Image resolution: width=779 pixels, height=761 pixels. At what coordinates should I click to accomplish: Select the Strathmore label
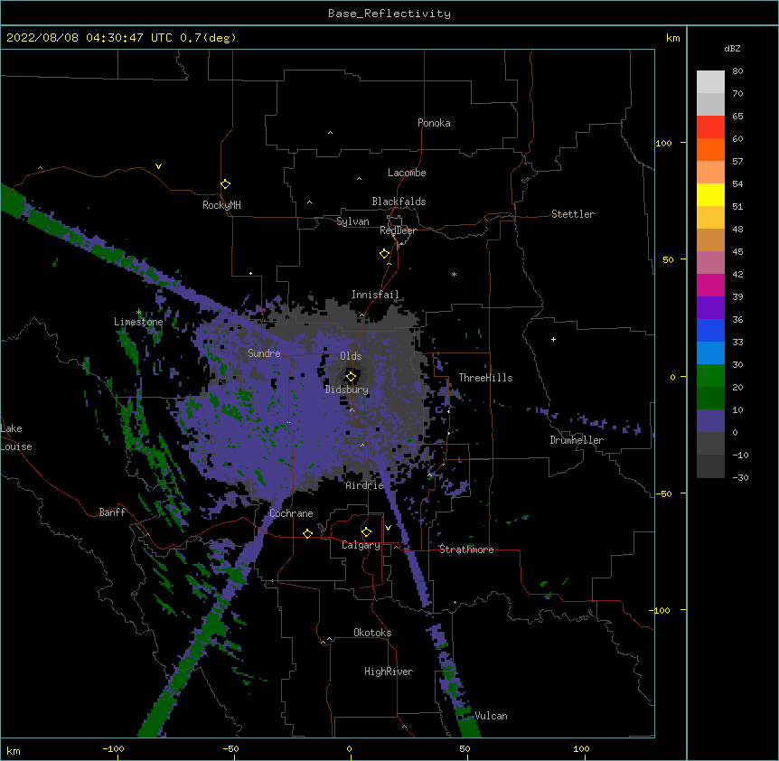(466, 550)
